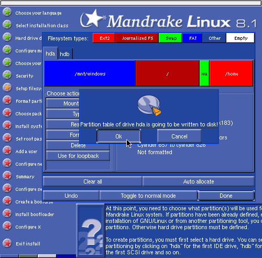
Task: Click the Use for loopback action
Action: [x=78, y=156]
